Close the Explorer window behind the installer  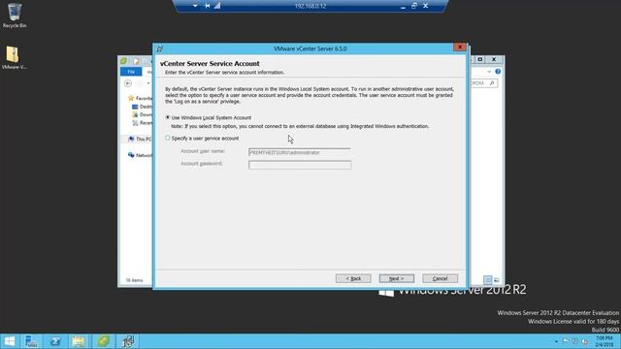(494, 59)
